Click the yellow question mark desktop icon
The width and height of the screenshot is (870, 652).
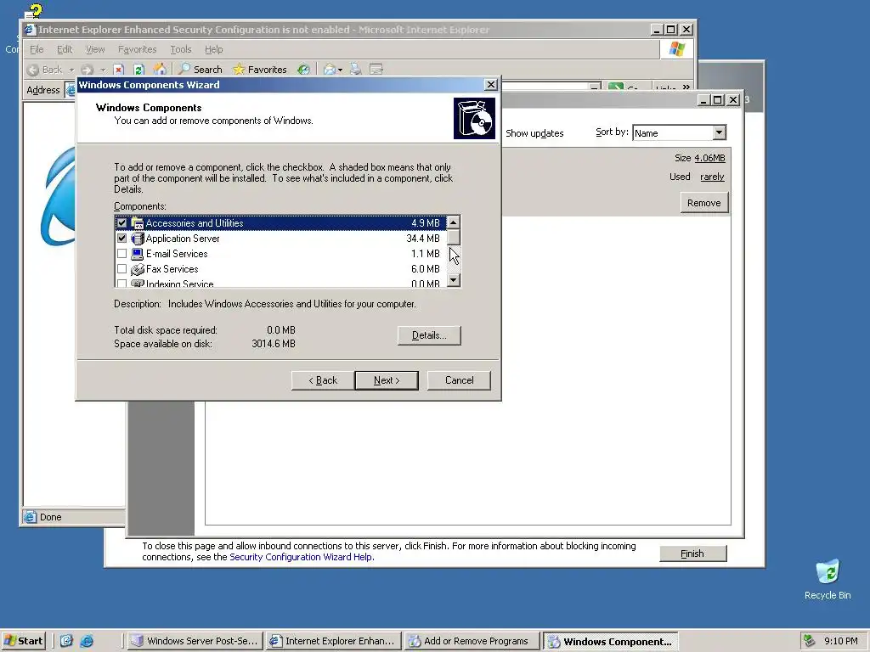(34, 11)
